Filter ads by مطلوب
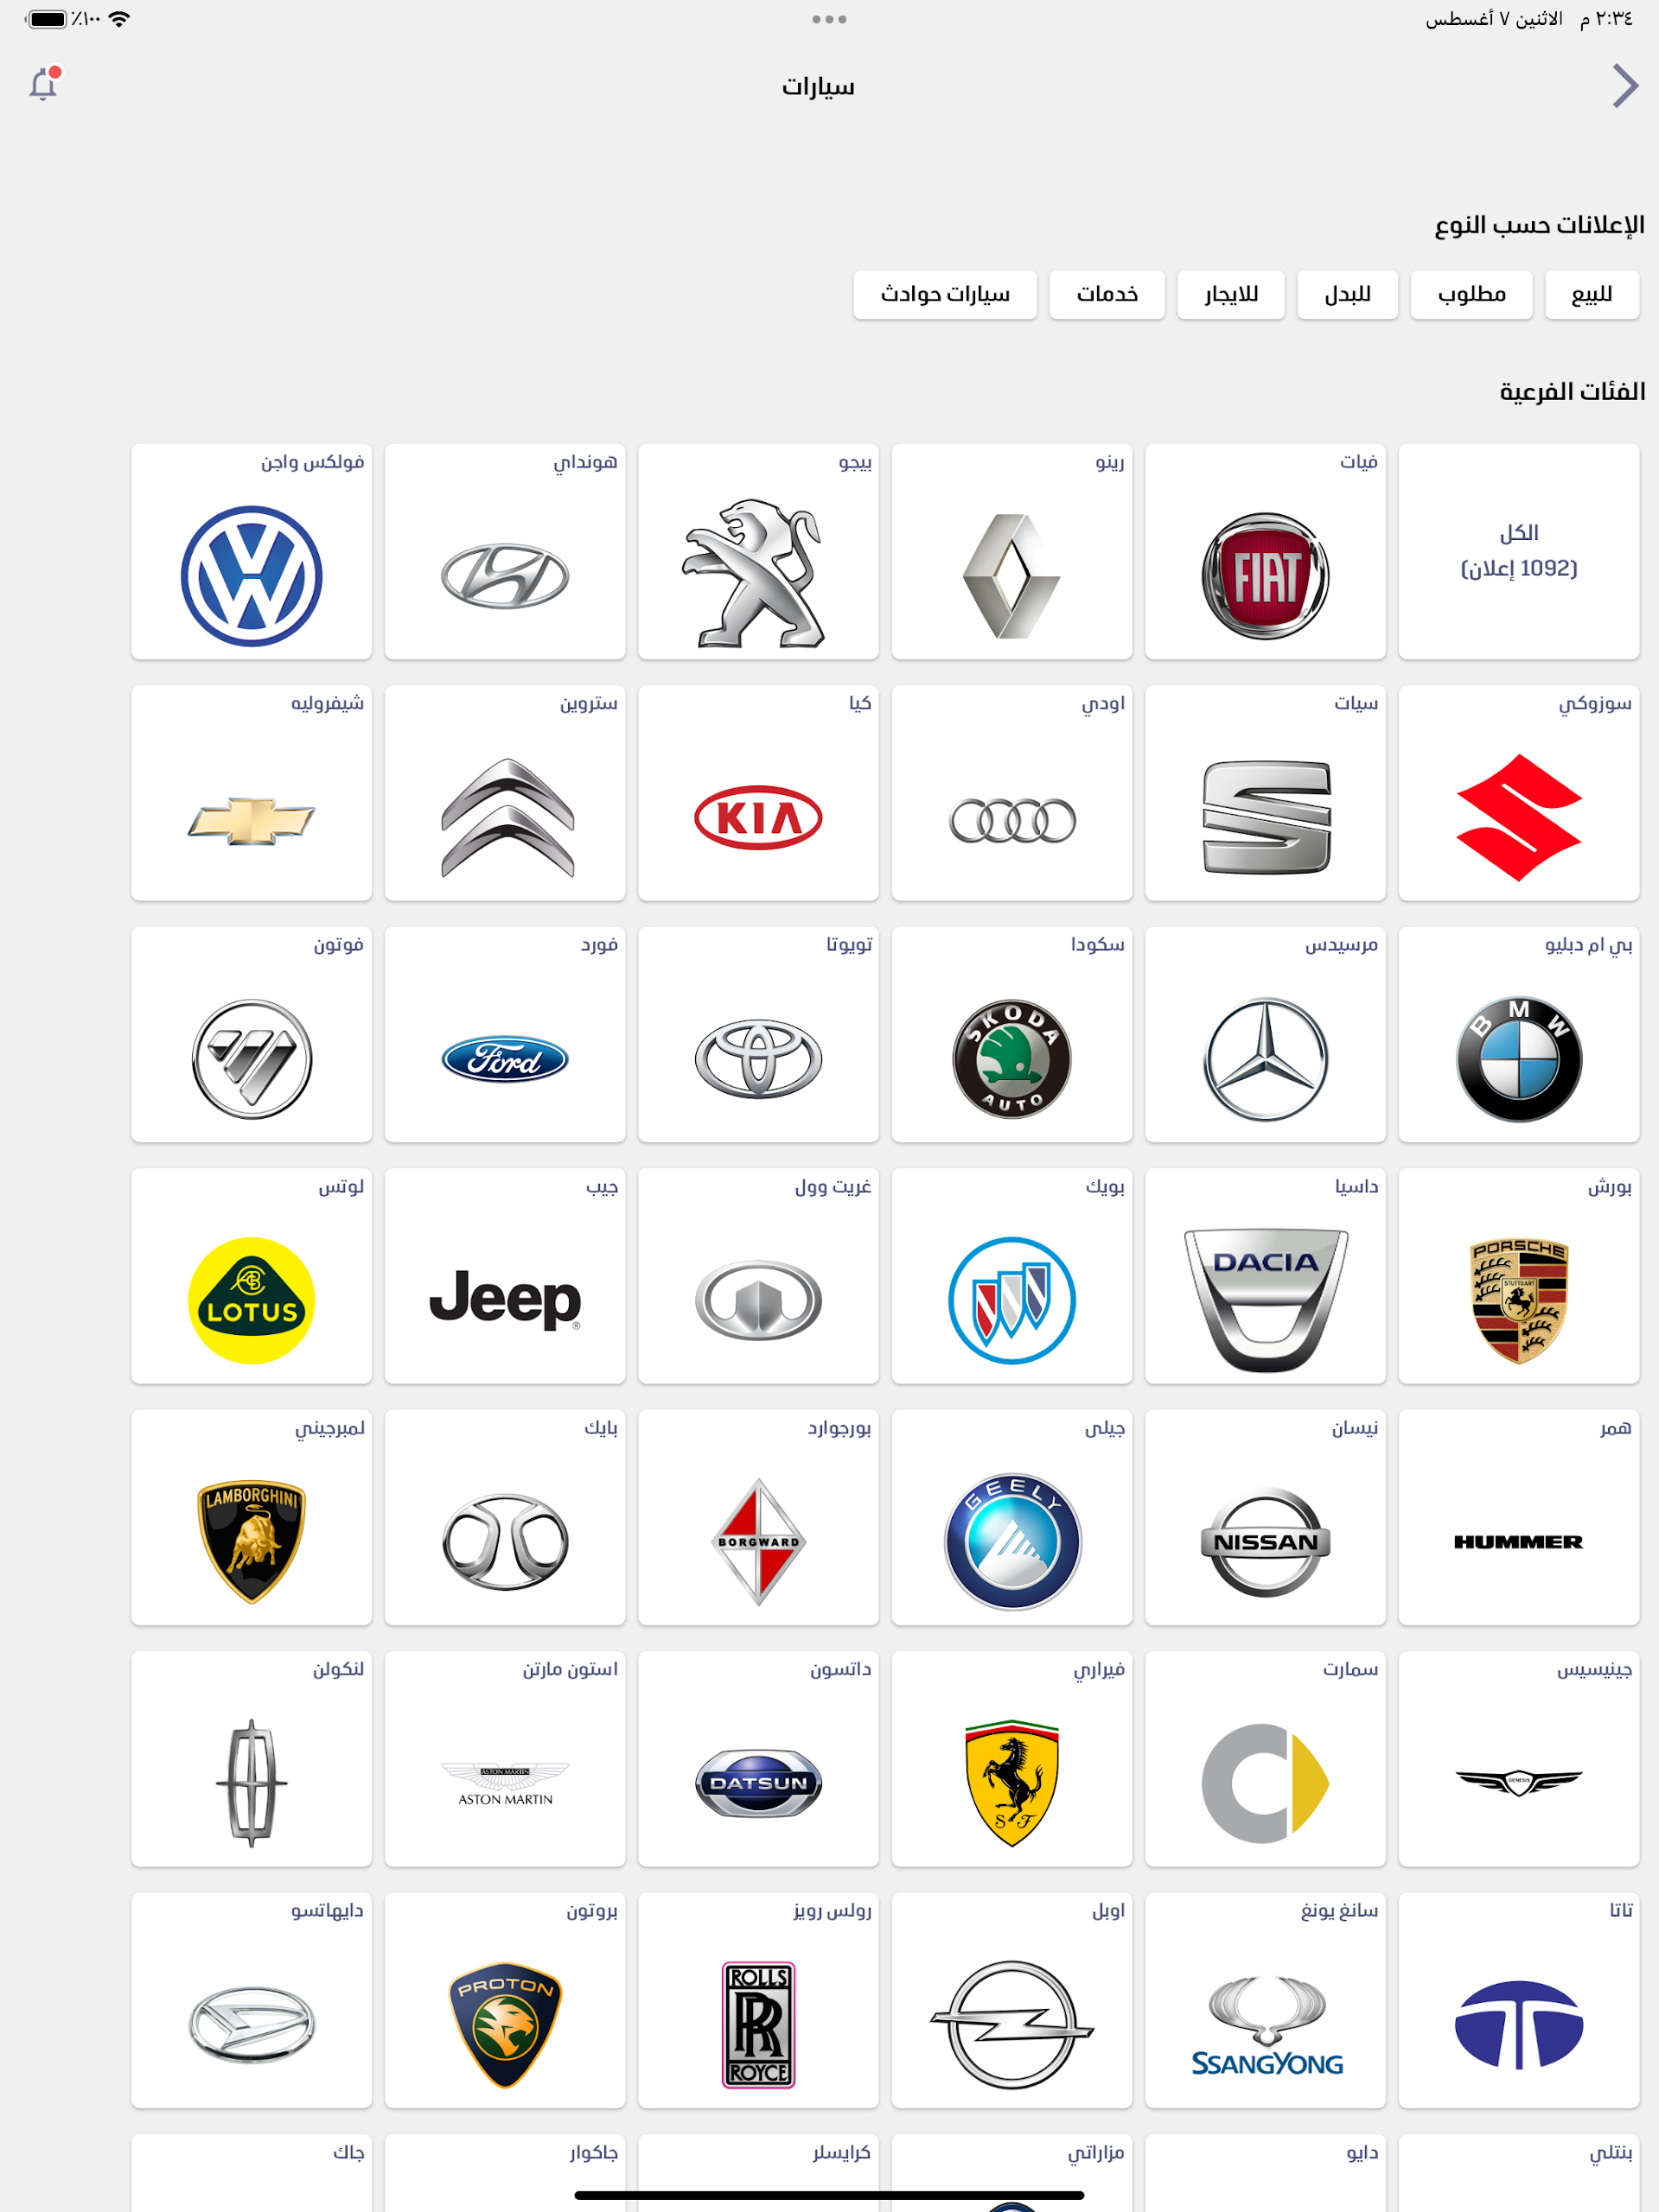This screenshot has width=1659, height=2212. (x=1471, y=295)
